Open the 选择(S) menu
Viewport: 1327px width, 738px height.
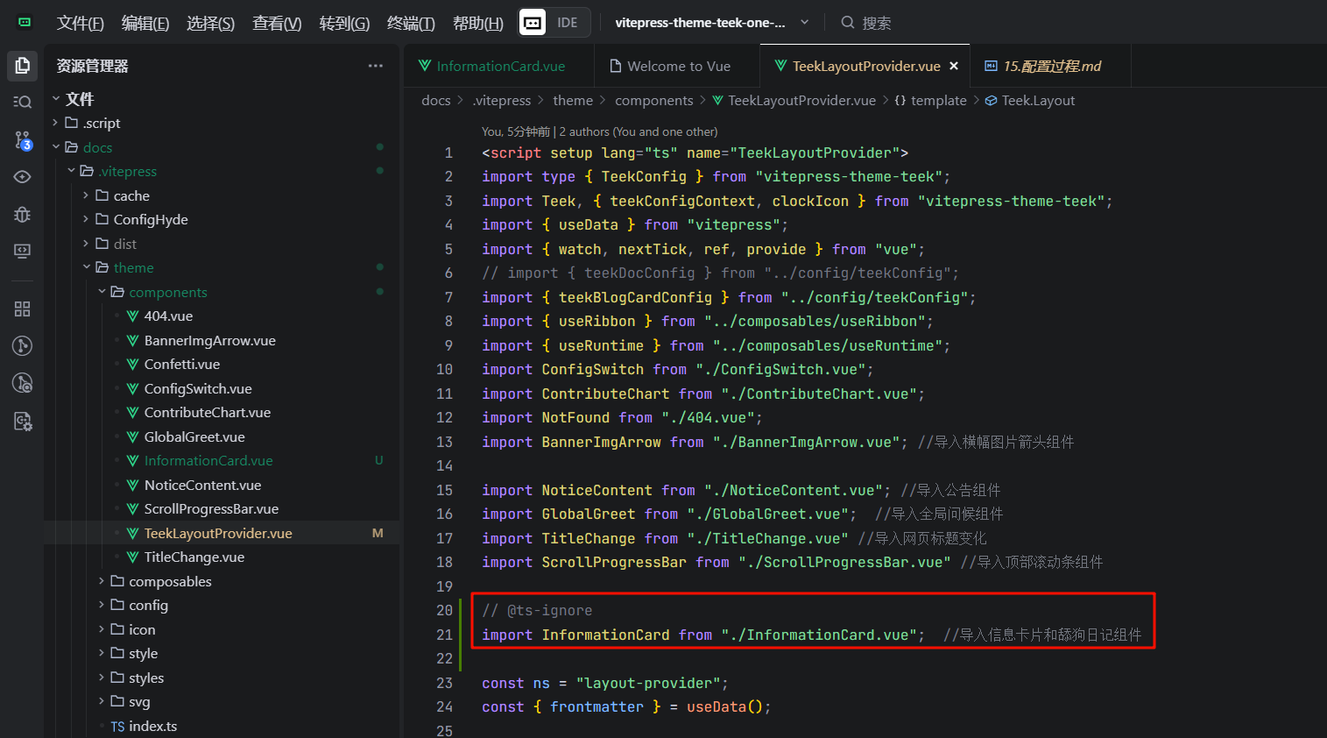coord(211,23)
